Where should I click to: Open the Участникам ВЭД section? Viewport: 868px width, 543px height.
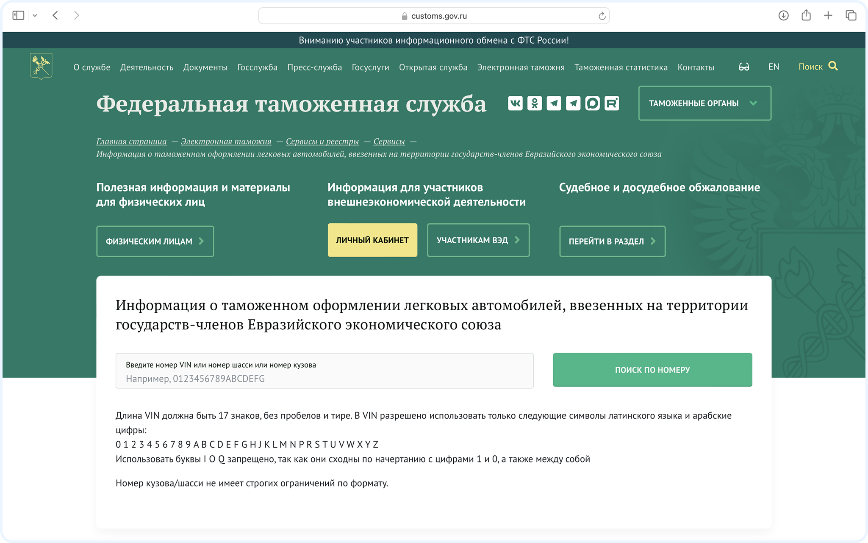(478, 240)
